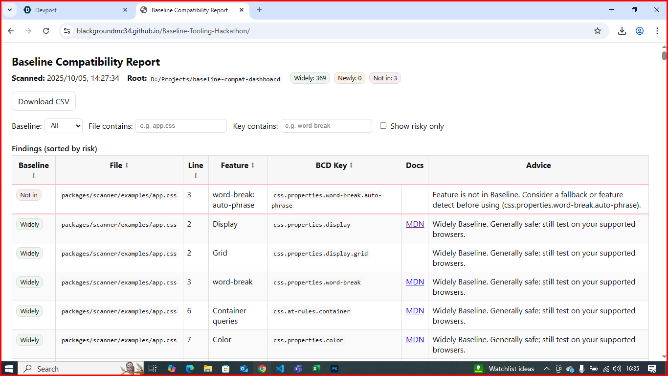Screen dimensions: 668x376
Task: Open Copilot from the taskbar
Action: [x=171, y=369]
